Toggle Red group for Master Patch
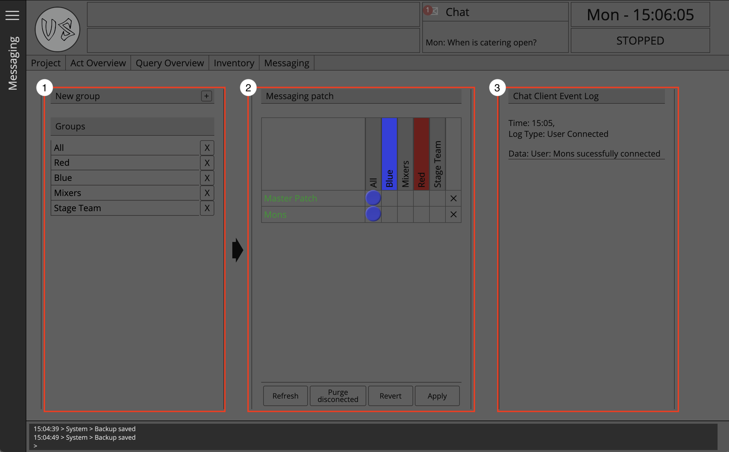The height and width of the screenshot is (452, 729). [421, 198]
